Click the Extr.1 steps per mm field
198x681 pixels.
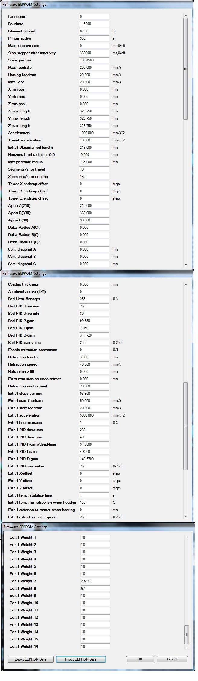click(x=94, y=394)
